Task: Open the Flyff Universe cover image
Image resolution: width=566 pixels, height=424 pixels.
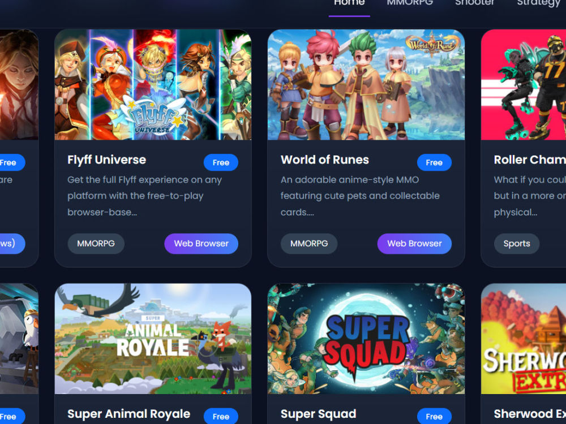Action: (x=153, y=85)
